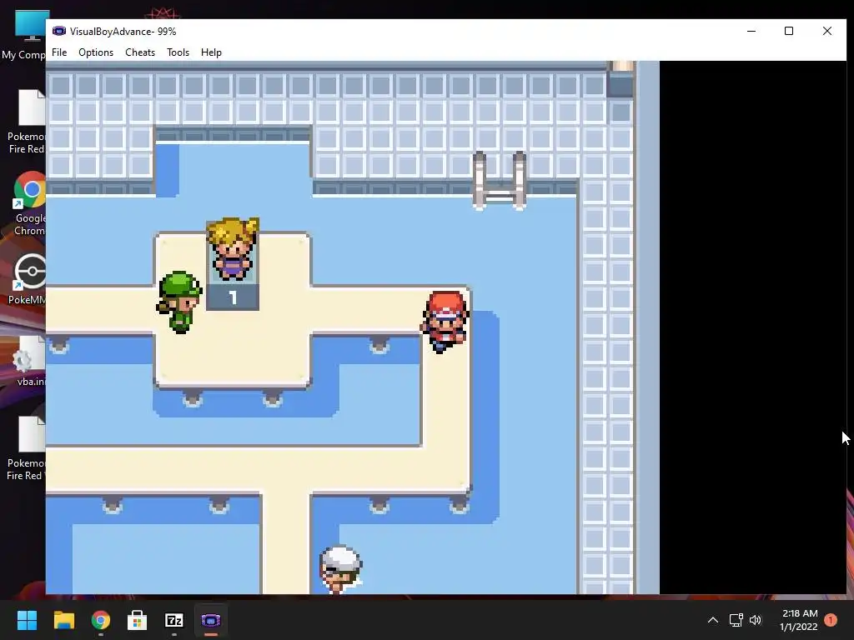Open Microsoft Store from the taskbar

point(138,620)
